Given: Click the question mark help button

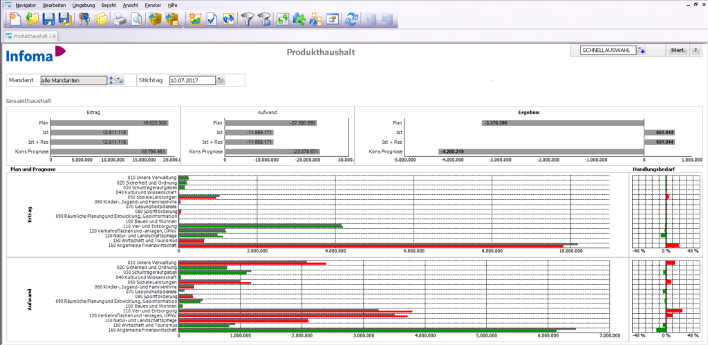Looking at the screenshot, I should [694, 50].
